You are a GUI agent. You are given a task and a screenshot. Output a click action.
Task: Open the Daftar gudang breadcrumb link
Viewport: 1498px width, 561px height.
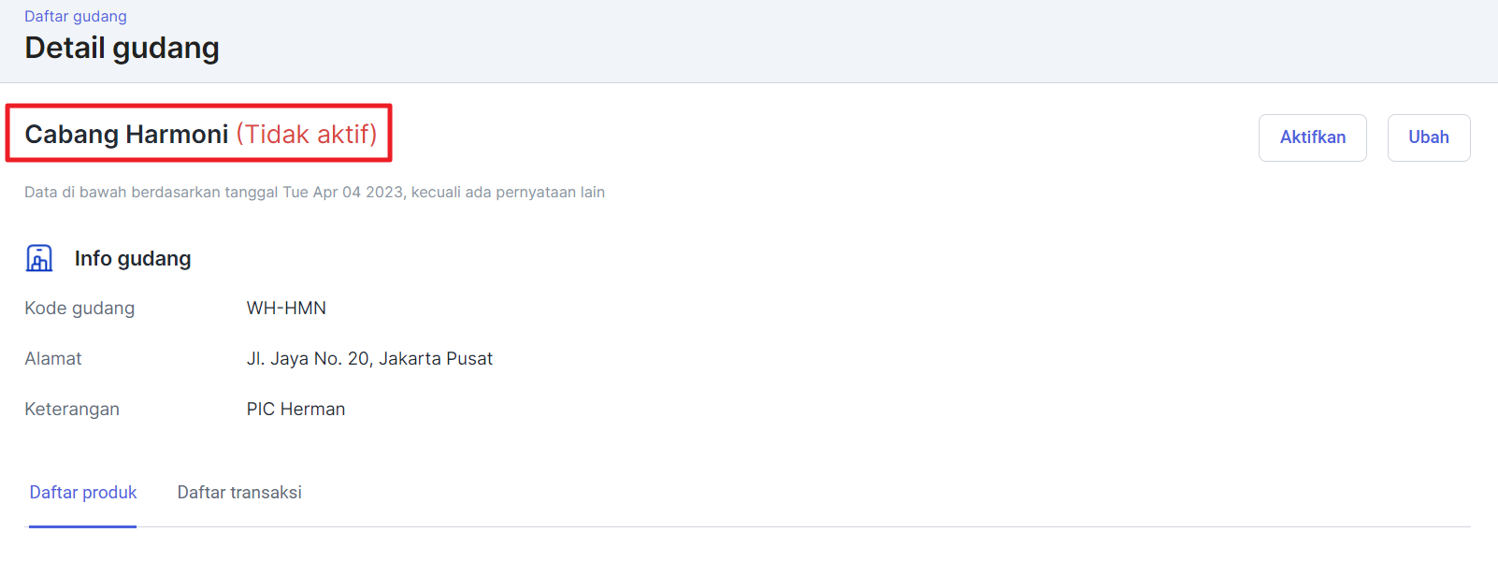coord(76,16)
